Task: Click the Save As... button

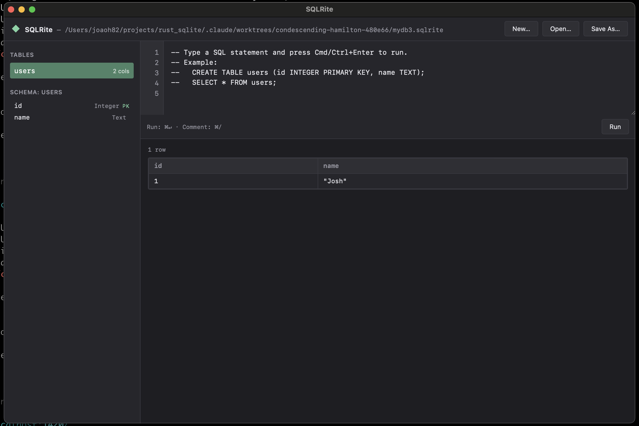Action: (605, 29)
